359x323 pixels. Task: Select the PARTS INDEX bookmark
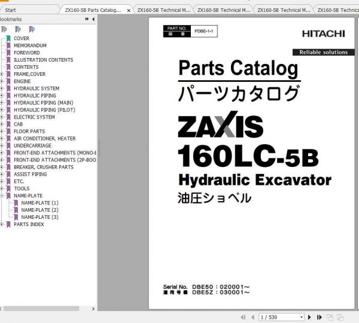pyautogui.click(x=29, y=224)
